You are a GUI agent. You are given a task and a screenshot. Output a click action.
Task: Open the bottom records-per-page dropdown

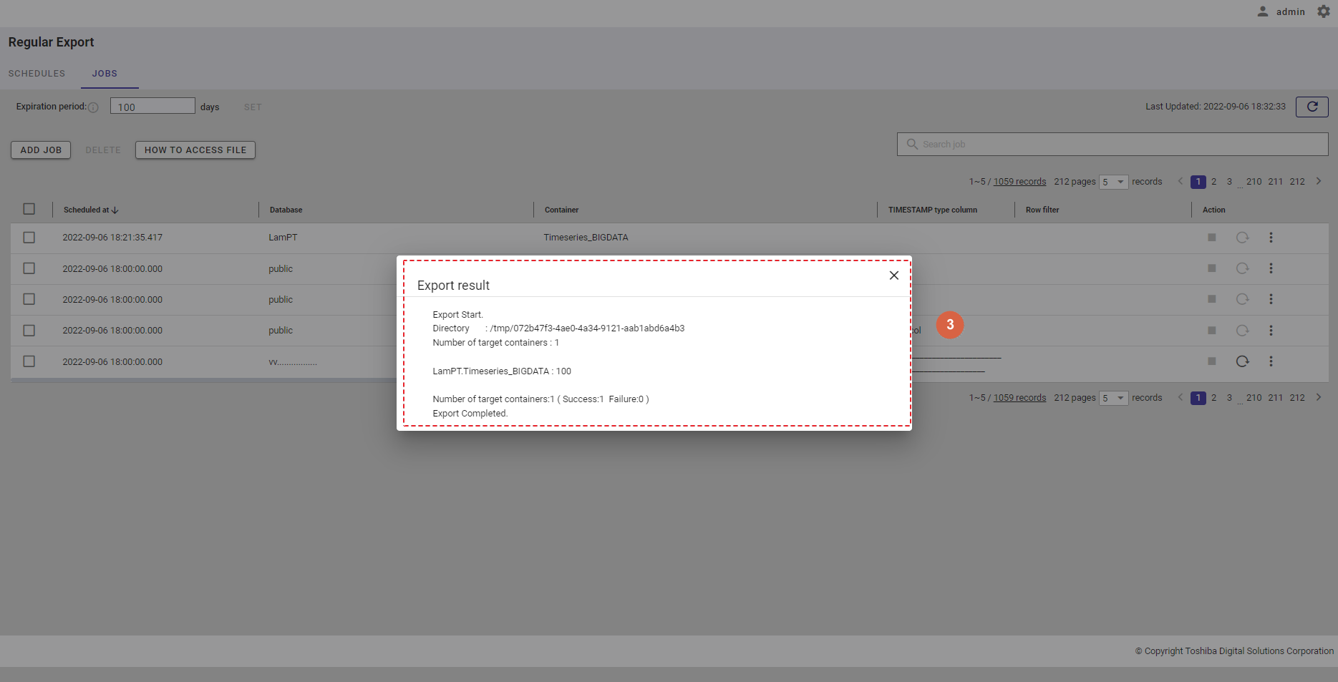pos(1113,398)
